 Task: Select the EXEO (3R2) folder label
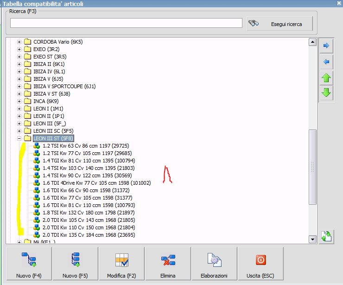pyautogui.click(x=46, y=49)
